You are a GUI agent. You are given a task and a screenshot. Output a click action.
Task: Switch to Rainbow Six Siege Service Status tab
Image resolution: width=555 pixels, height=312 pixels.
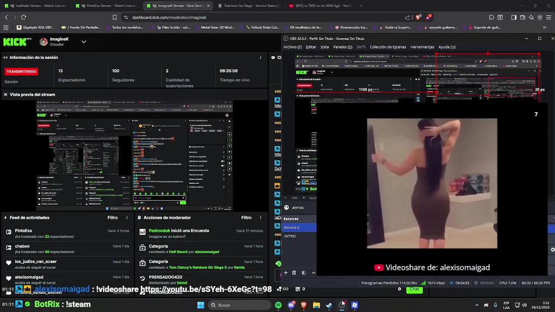tap(249, 6)
